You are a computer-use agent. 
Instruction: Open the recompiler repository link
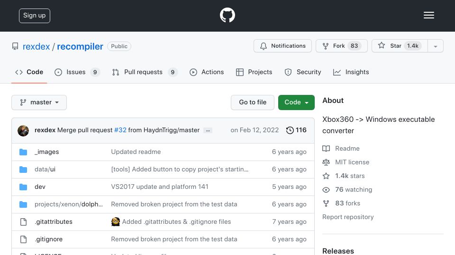point(80,47)
